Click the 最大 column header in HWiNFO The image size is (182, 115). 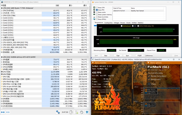pyautogui.click(x=81, y=5)
